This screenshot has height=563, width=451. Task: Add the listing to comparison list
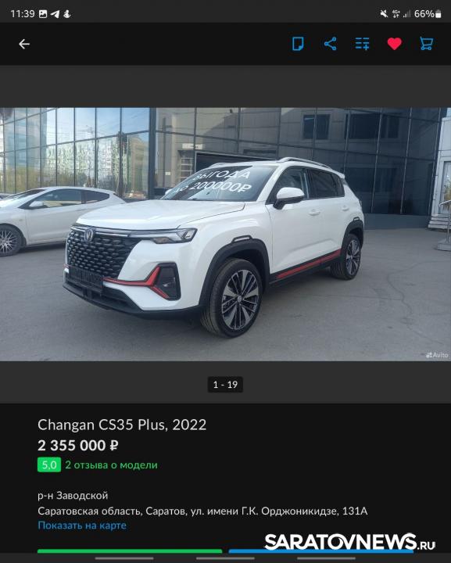pyautogui.click(x=363, y=44)
